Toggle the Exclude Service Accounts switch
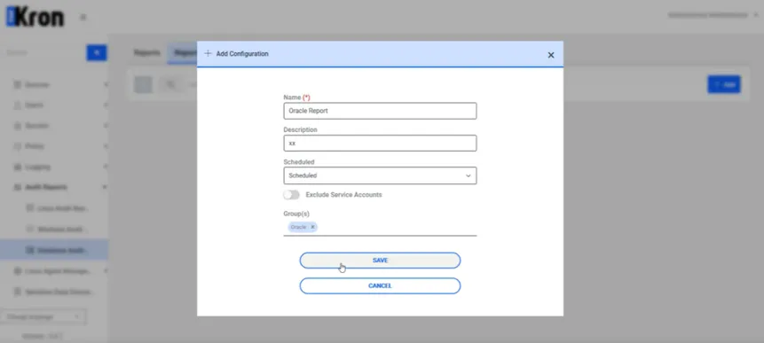764x343 pixels. [x=291, y=195]
